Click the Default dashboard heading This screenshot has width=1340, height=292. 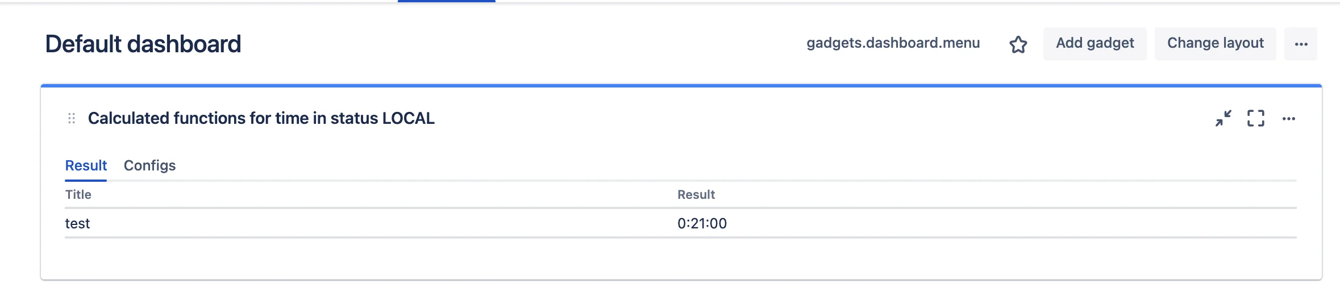[x=143, y=44]
